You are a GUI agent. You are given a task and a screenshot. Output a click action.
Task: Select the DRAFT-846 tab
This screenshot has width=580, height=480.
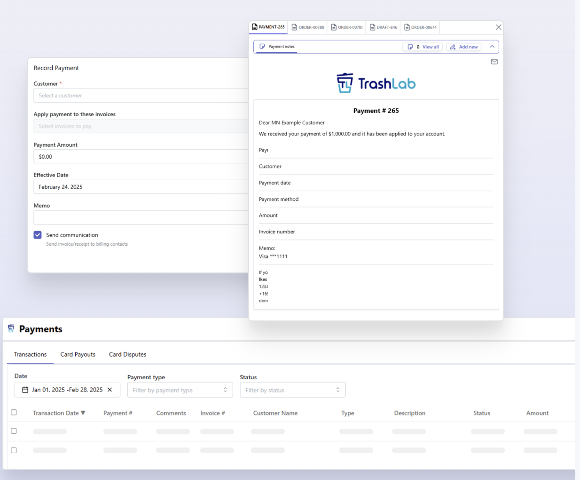384,27
